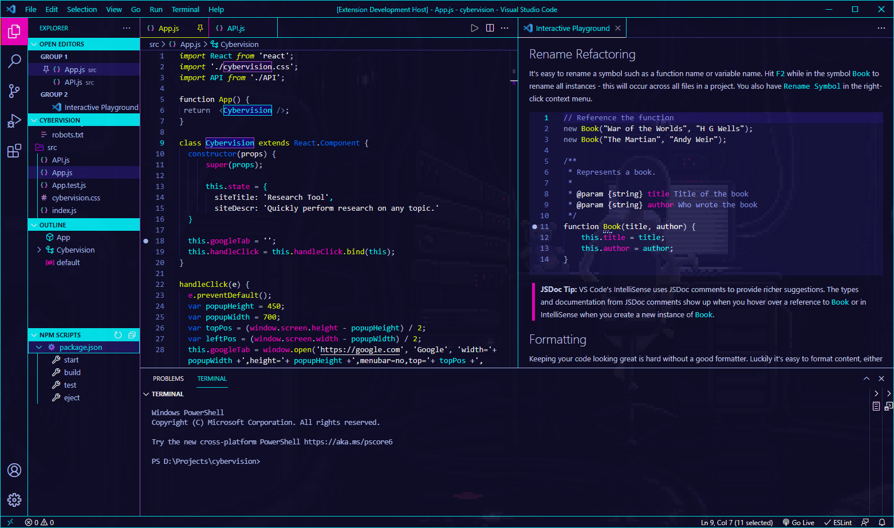Open robots.txt in Explorer
Screen dimensions: 894x528
click(x=68, y=135)
